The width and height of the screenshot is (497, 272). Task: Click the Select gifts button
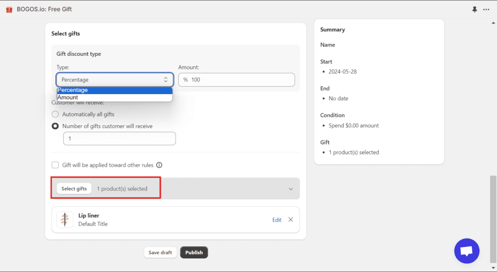coord(74,189)
